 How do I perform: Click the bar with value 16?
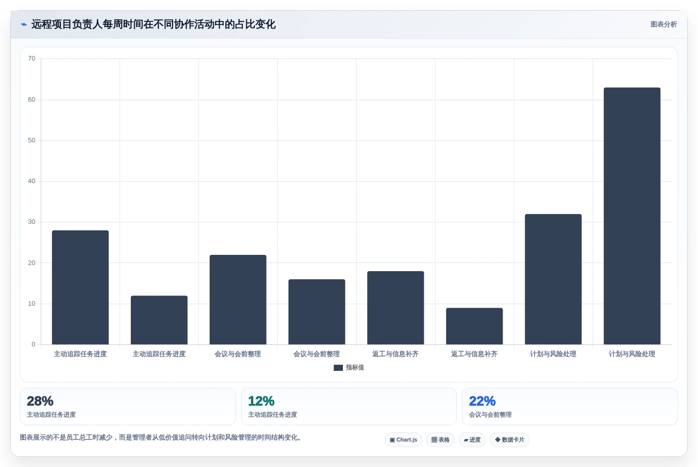click(316, 312)
